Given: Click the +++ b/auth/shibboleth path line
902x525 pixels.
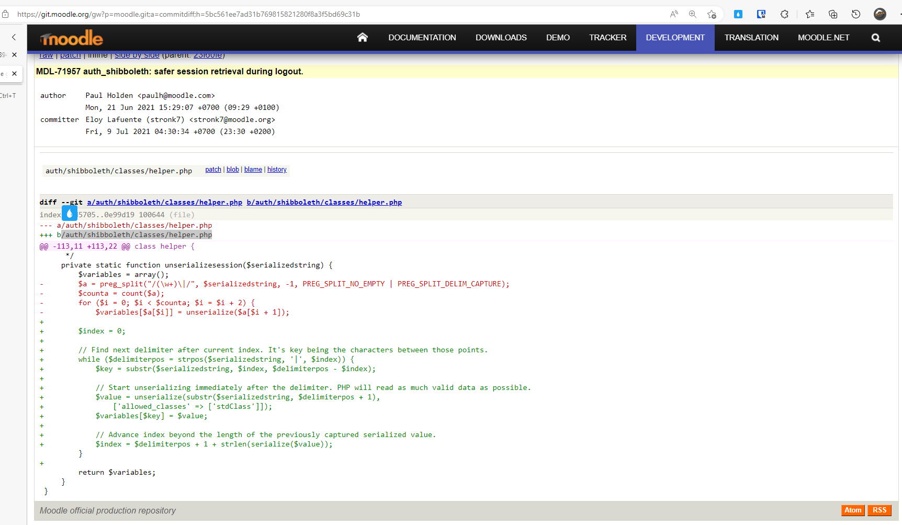Looking at the screenshot, I should click(x=126, y=235).
